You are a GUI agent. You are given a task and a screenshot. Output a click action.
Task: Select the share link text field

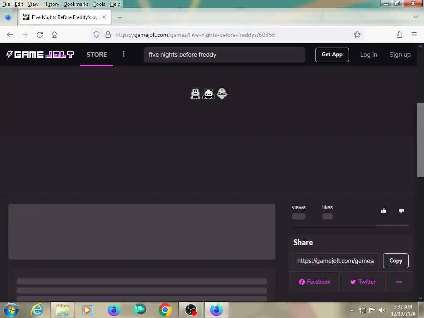(x=335, y=261)
